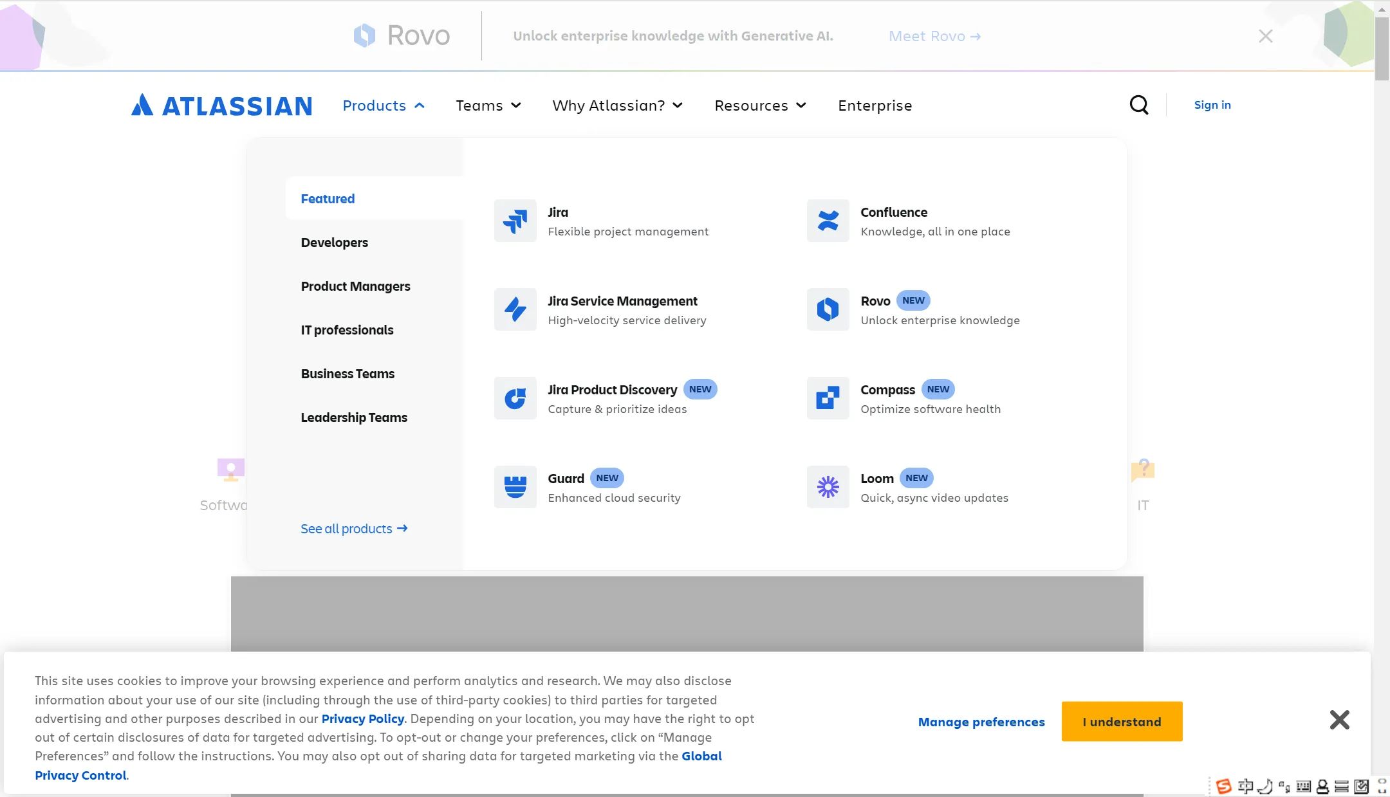Screen dimensions: 1390x797
Task: Click the I understand button
Action: pyautogui.click(x=1121, y=722)
